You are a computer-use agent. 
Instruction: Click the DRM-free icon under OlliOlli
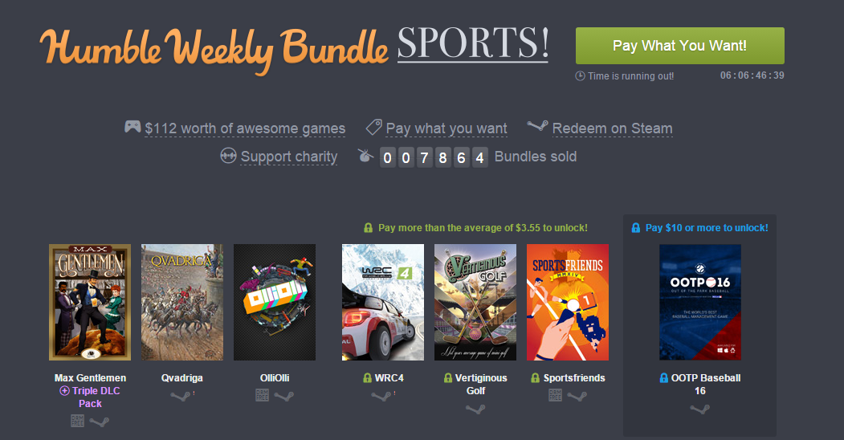pyautogui.click(x=262, y=395)
